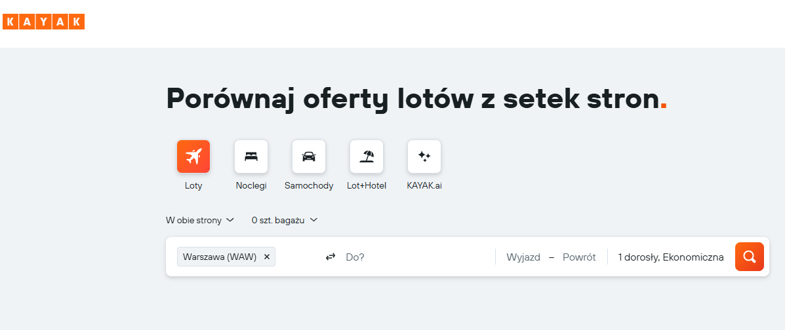785x330 pixels.
Task: Switch to the KAYAK.ai tab label
Action: click(x=424, y=185)
